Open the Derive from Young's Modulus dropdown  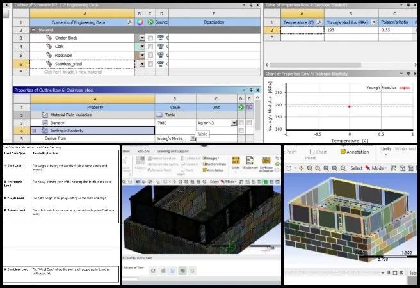[x=193, y=138]
